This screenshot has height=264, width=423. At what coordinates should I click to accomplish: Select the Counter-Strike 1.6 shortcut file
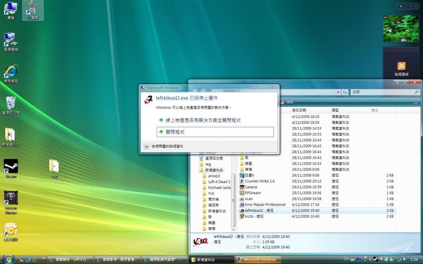click(259, 181)
